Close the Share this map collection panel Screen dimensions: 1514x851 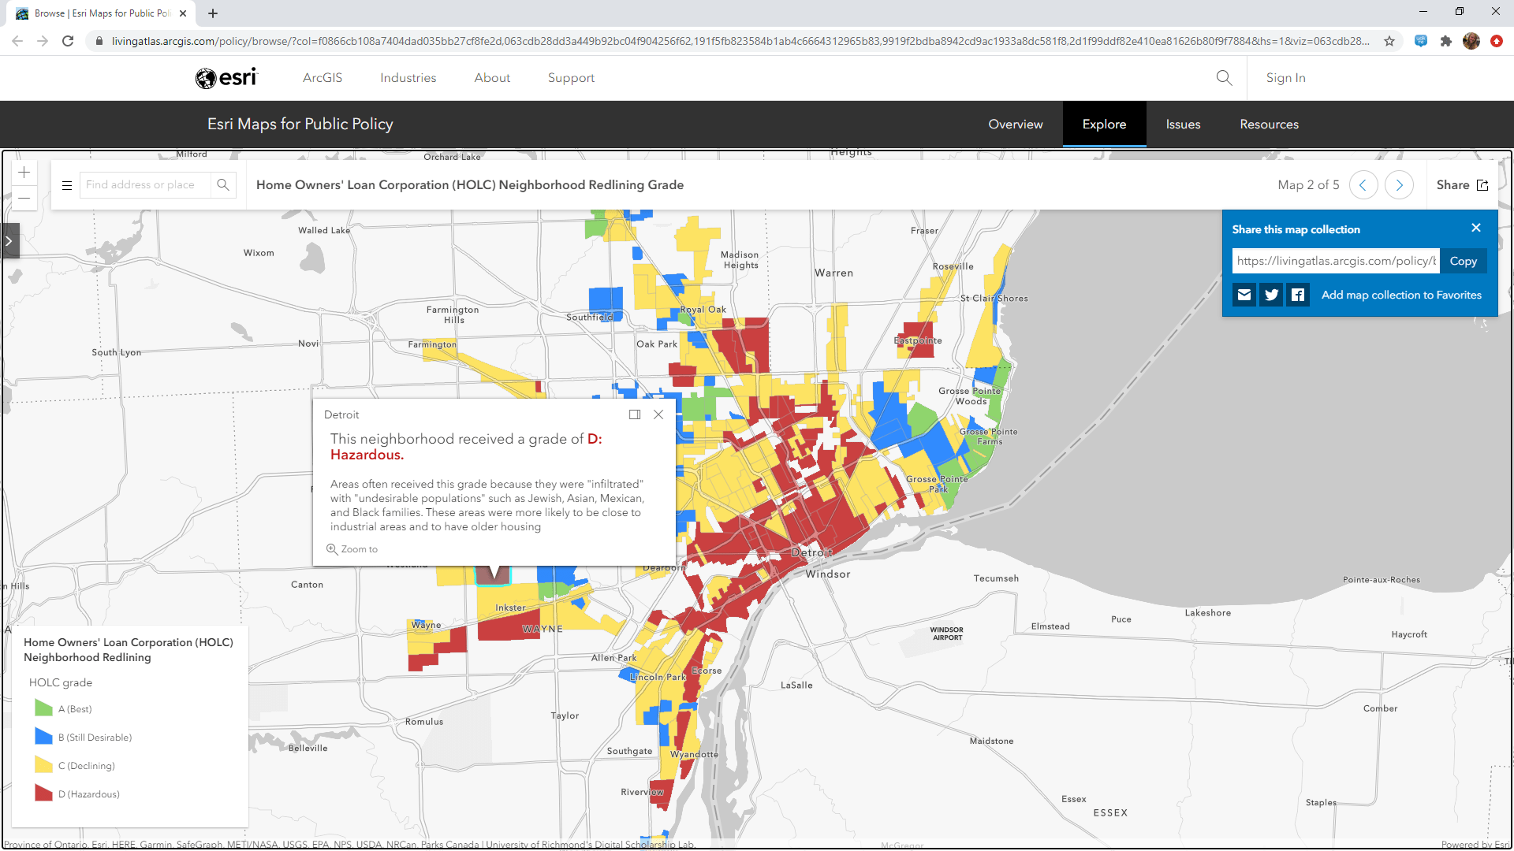[x=1476, y=228]
